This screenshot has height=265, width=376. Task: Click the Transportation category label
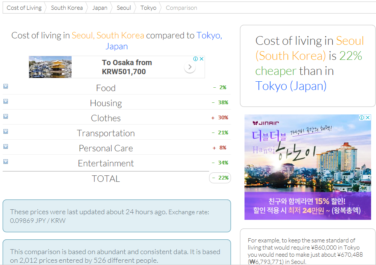point(106,133)
